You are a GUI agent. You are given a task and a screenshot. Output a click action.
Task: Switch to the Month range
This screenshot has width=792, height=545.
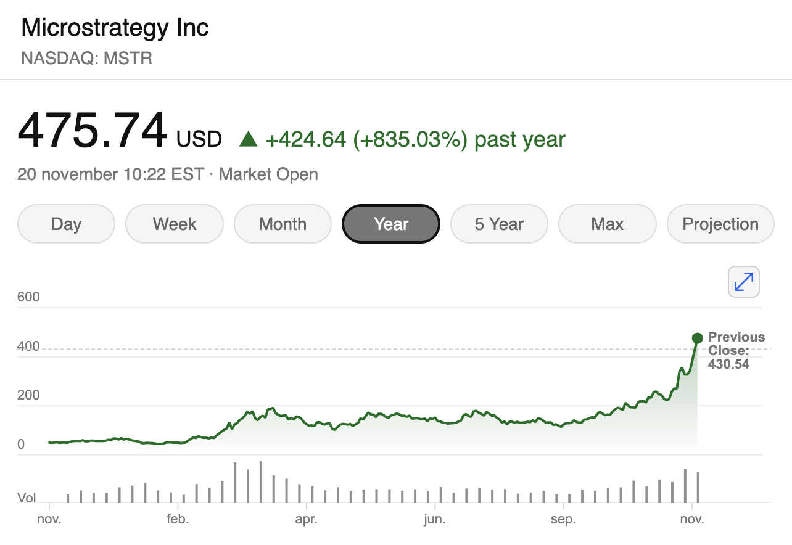[x=283, y=224]
